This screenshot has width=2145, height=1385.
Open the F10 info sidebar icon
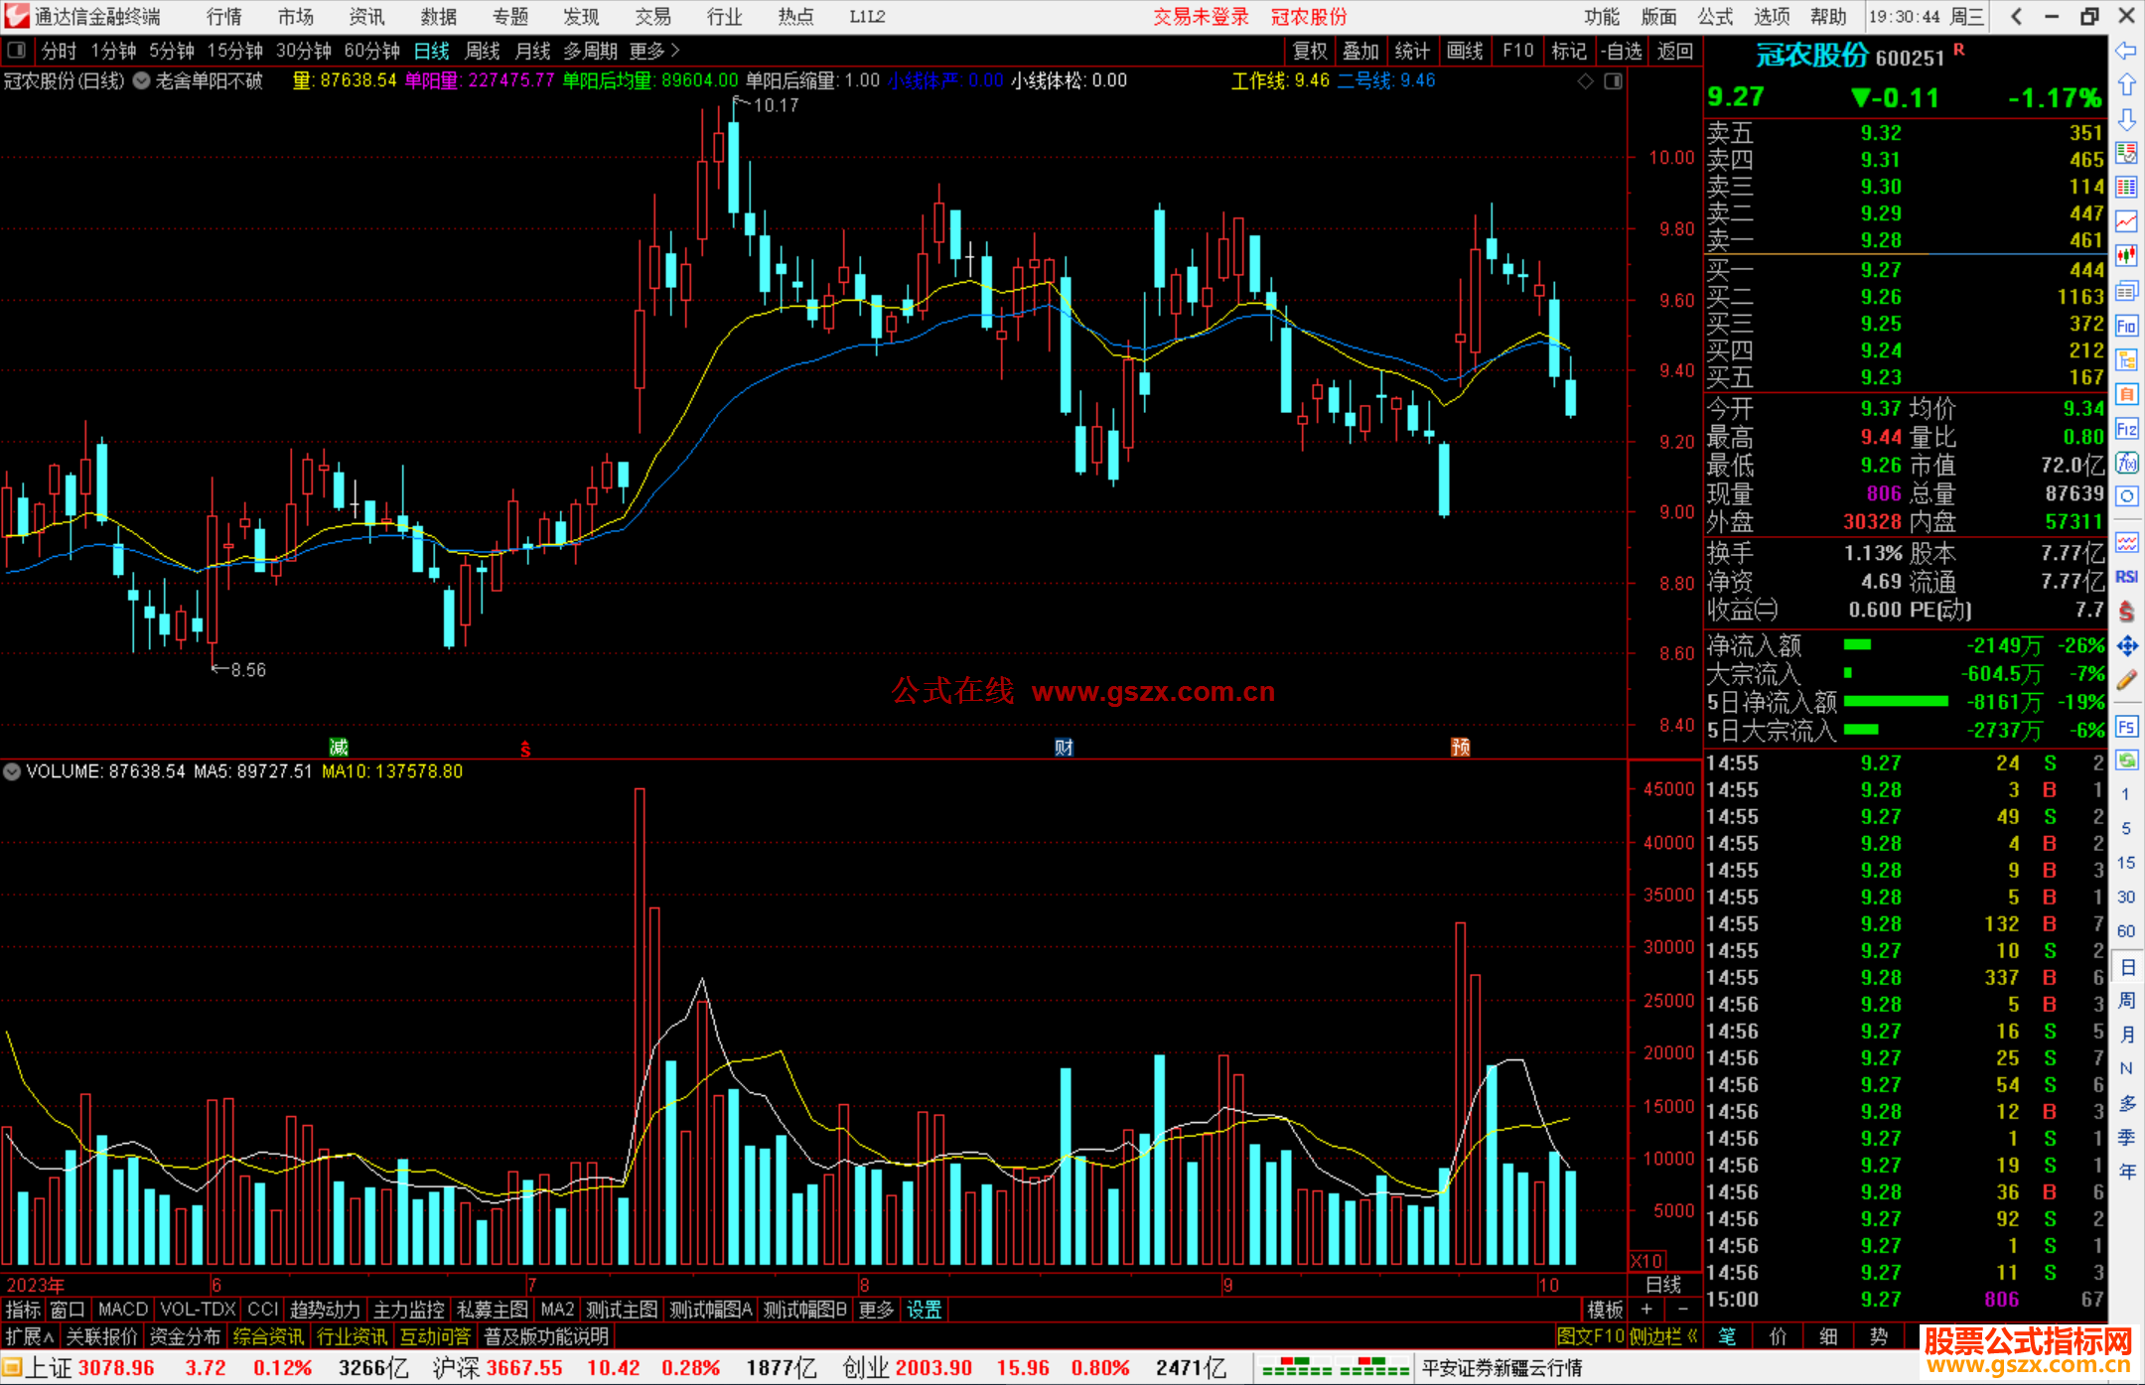point(2126,326)
